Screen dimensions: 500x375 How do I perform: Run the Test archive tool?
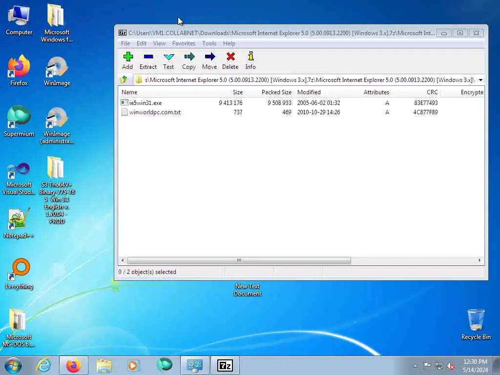click(168, 61)
